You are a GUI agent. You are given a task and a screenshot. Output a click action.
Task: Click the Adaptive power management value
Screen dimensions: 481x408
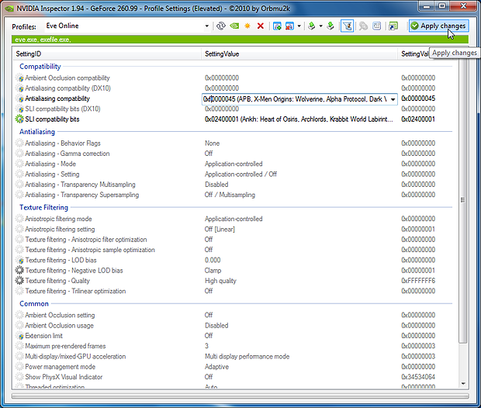point(216,367)
